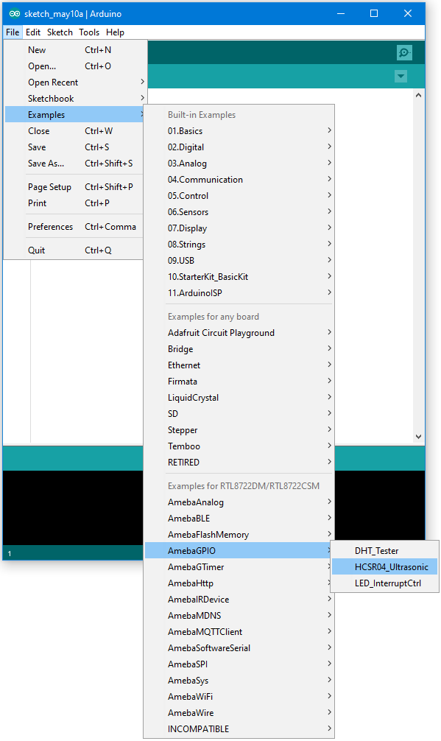This screenshot has width=441, height=741.
Task: Expand 04.Communication examples
Action: (239, 180)
